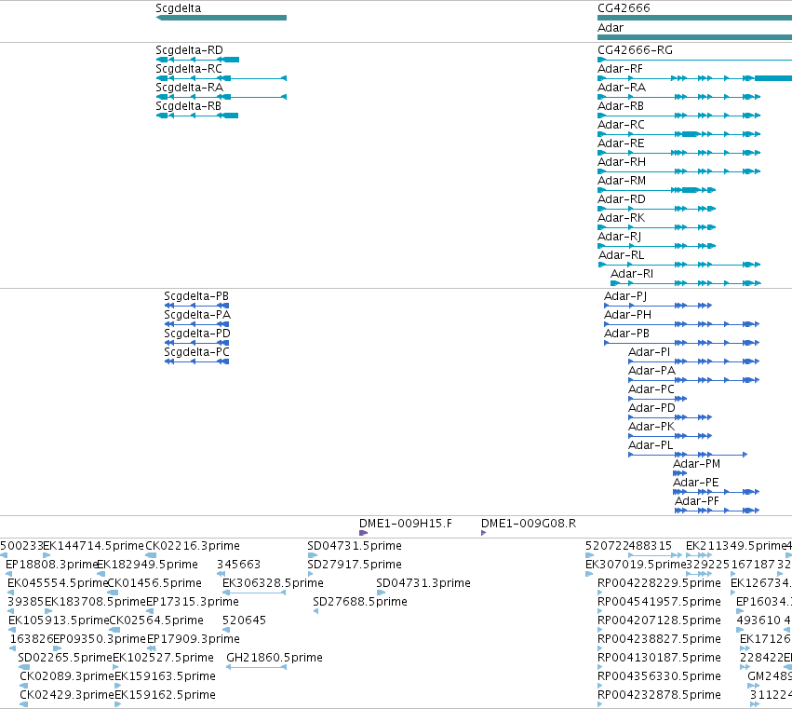Open Adar-PL protein label
The height and width of the screenshot is (709, 792).
[x=651, y=446]
